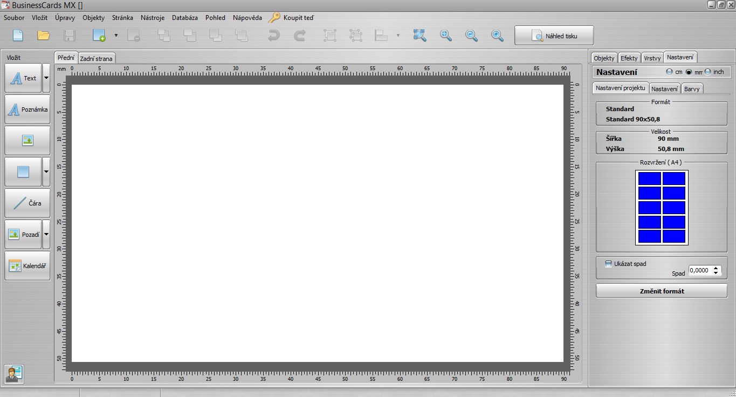Click the zoom reset magnifier icon
This screenshot has width=736, height=397.
(445, 36)
